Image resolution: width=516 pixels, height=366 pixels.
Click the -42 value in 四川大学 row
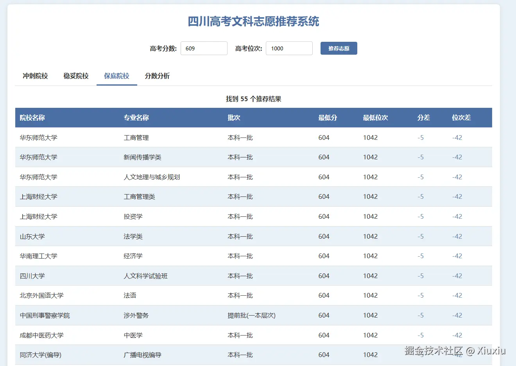[x=457, y=276]
